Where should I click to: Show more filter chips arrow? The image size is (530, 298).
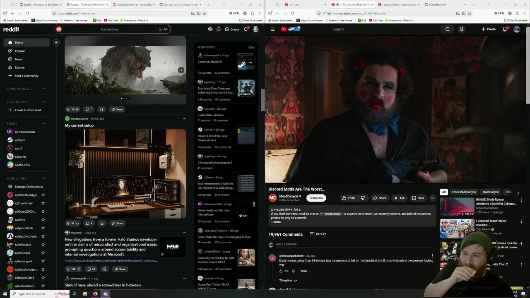click(x=518, y=193)
